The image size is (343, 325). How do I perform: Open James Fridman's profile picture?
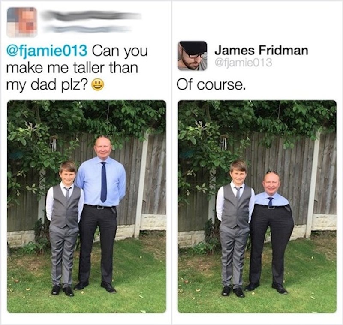192,56
